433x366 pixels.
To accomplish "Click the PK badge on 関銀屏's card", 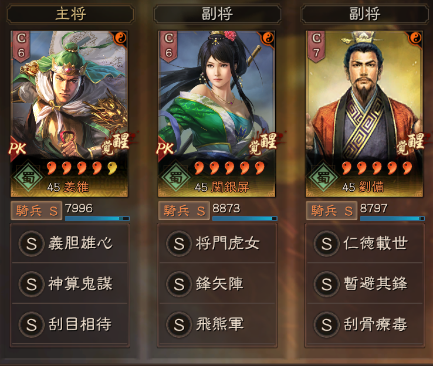I will click(165, 148).
